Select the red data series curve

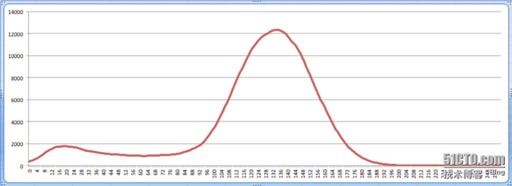pos(277,30)
